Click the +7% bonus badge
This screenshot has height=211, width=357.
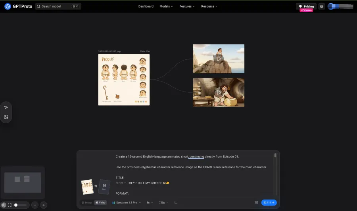click(x=306, y=10)
